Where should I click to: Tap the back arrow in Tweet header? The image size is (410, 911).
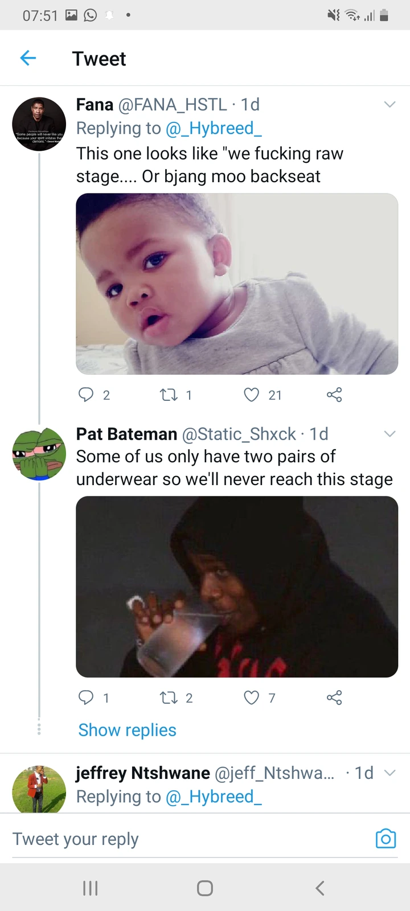[x=28, y=58]
